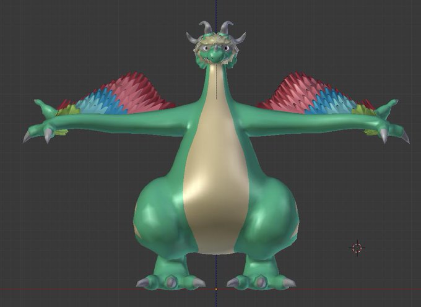The image size is (421, 307).
Task: Click the dragon's foot on screen's left side
Action: tap(170, 273)
